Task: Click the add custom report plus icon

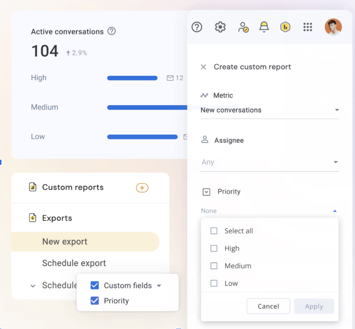Action: pyautogui.click(x=142, y=188)
